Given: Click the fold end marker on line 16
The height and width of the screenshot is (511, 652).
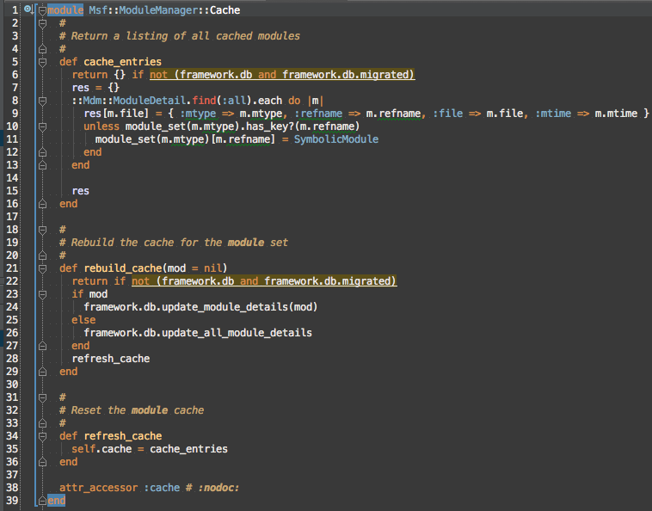Looking at the screenshot, I should tap(42, 204).
